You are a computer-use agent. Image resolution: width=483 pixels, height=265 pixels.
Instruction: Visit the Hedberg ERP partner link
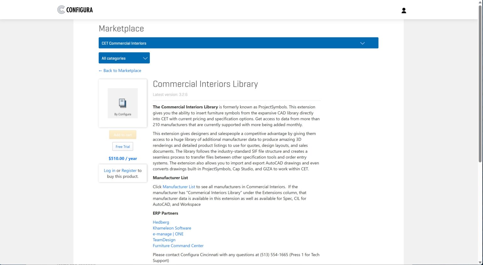tap(161, 222)
